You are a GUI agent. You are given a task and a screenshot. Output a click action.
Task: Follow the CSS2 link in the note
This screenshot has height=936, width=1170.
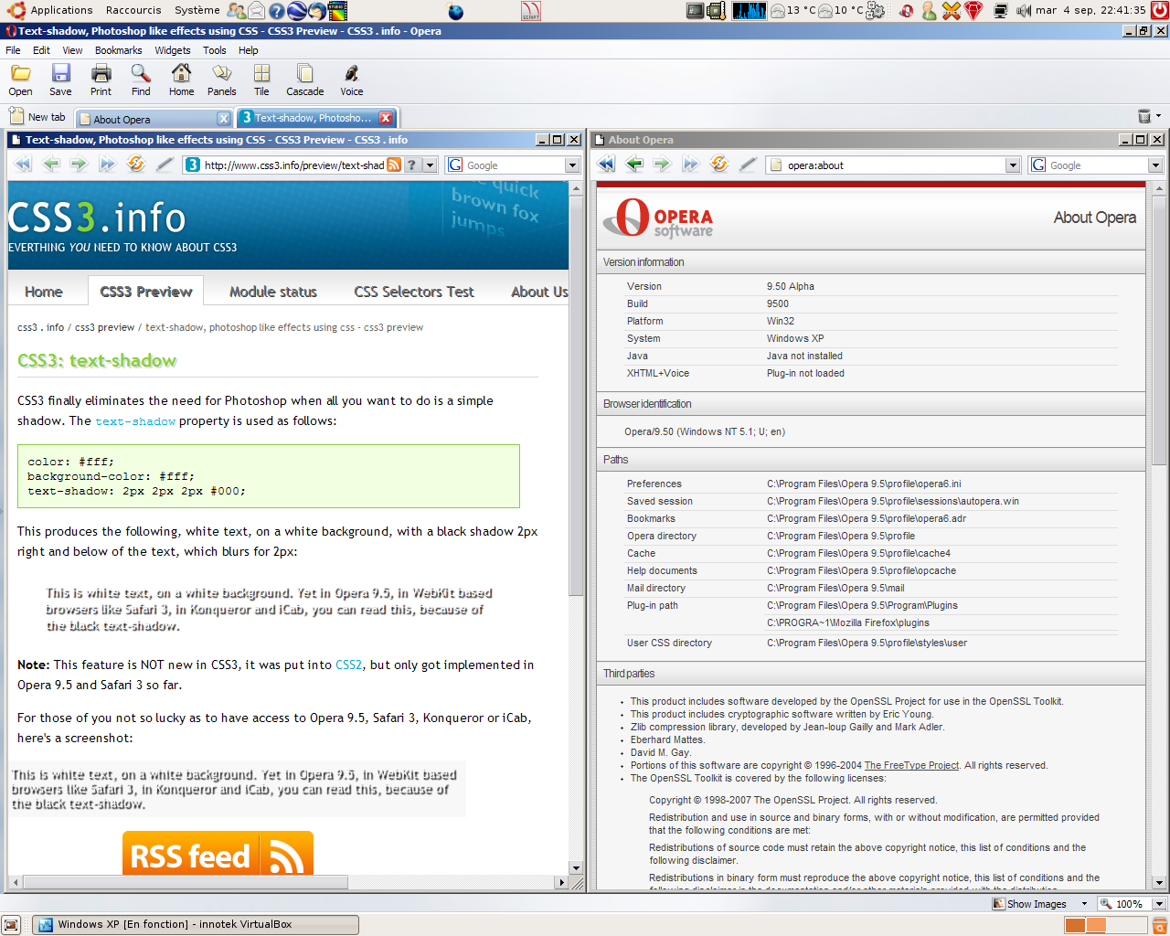(348, 665)
